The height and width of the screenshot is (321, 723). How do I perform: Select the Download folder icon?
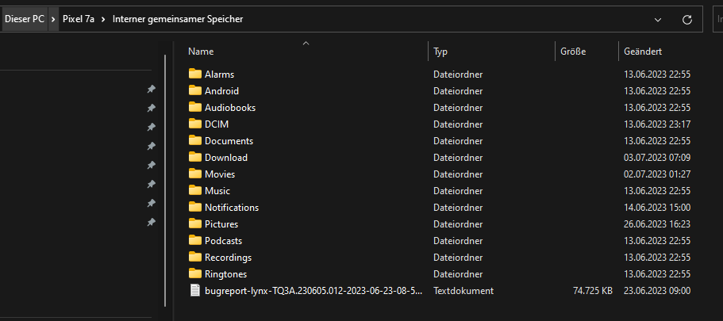pyautogui.click(x=195, y=157)
